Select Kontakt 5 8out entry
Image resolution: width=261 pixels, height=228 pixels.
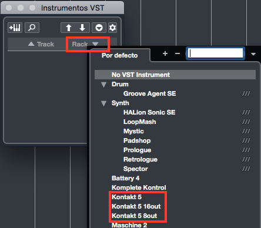[135, 216]
